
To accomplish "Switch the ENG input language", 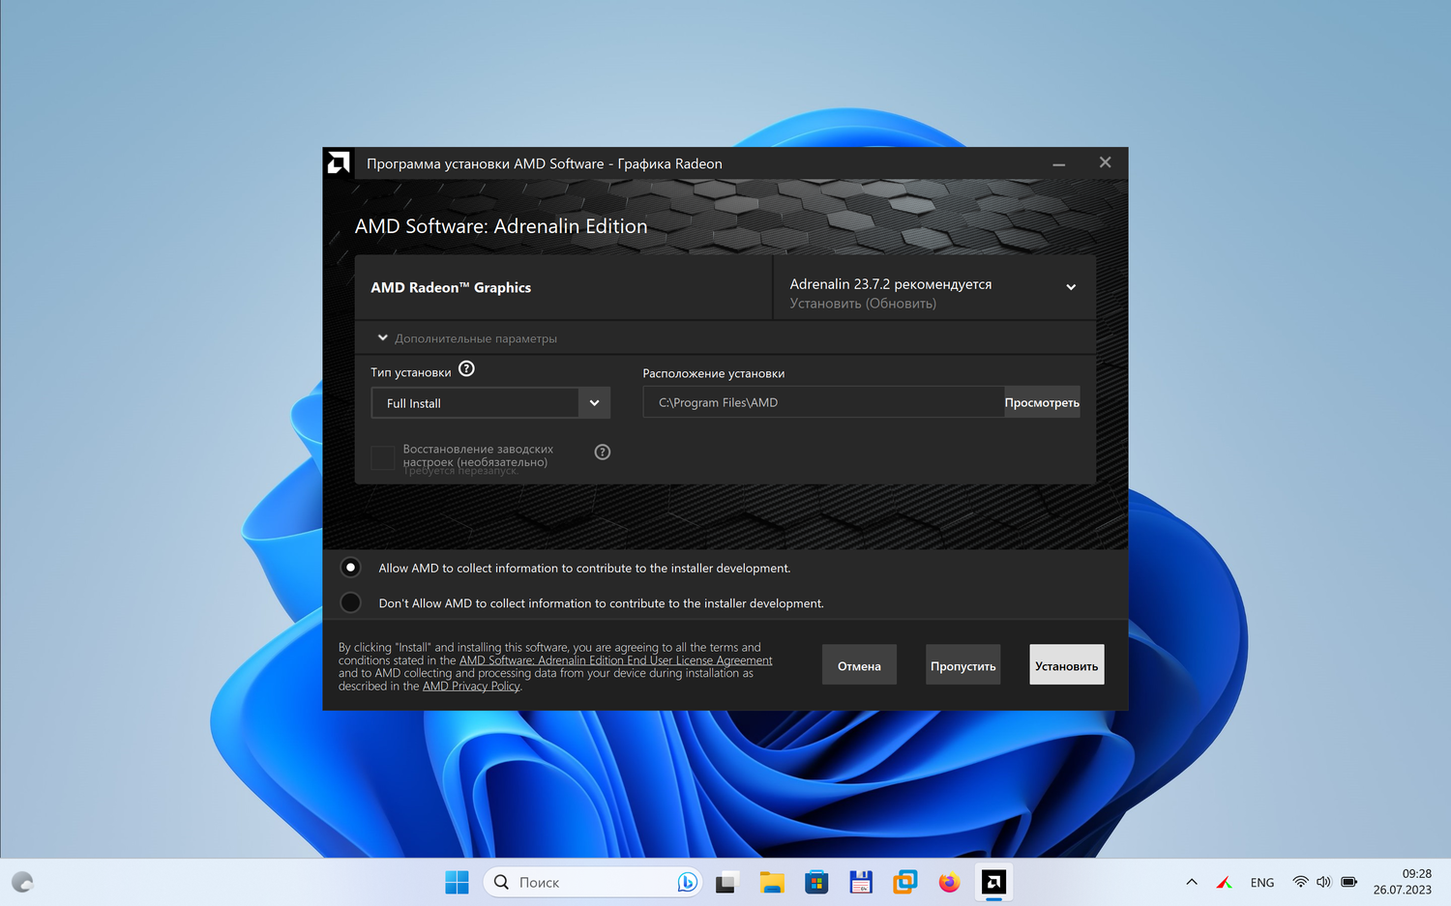I will coord(1261,882).
